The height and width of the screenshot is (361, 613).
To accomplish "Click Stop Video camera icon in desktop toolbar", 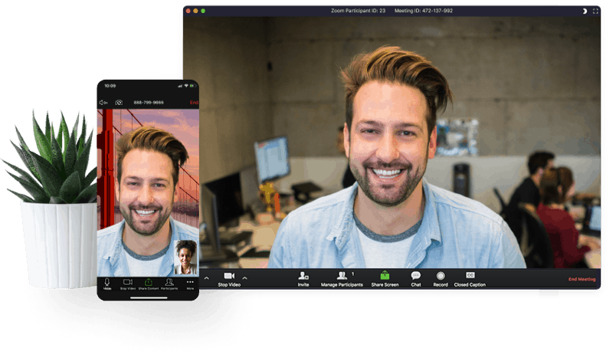I will (x=228, y=276).
